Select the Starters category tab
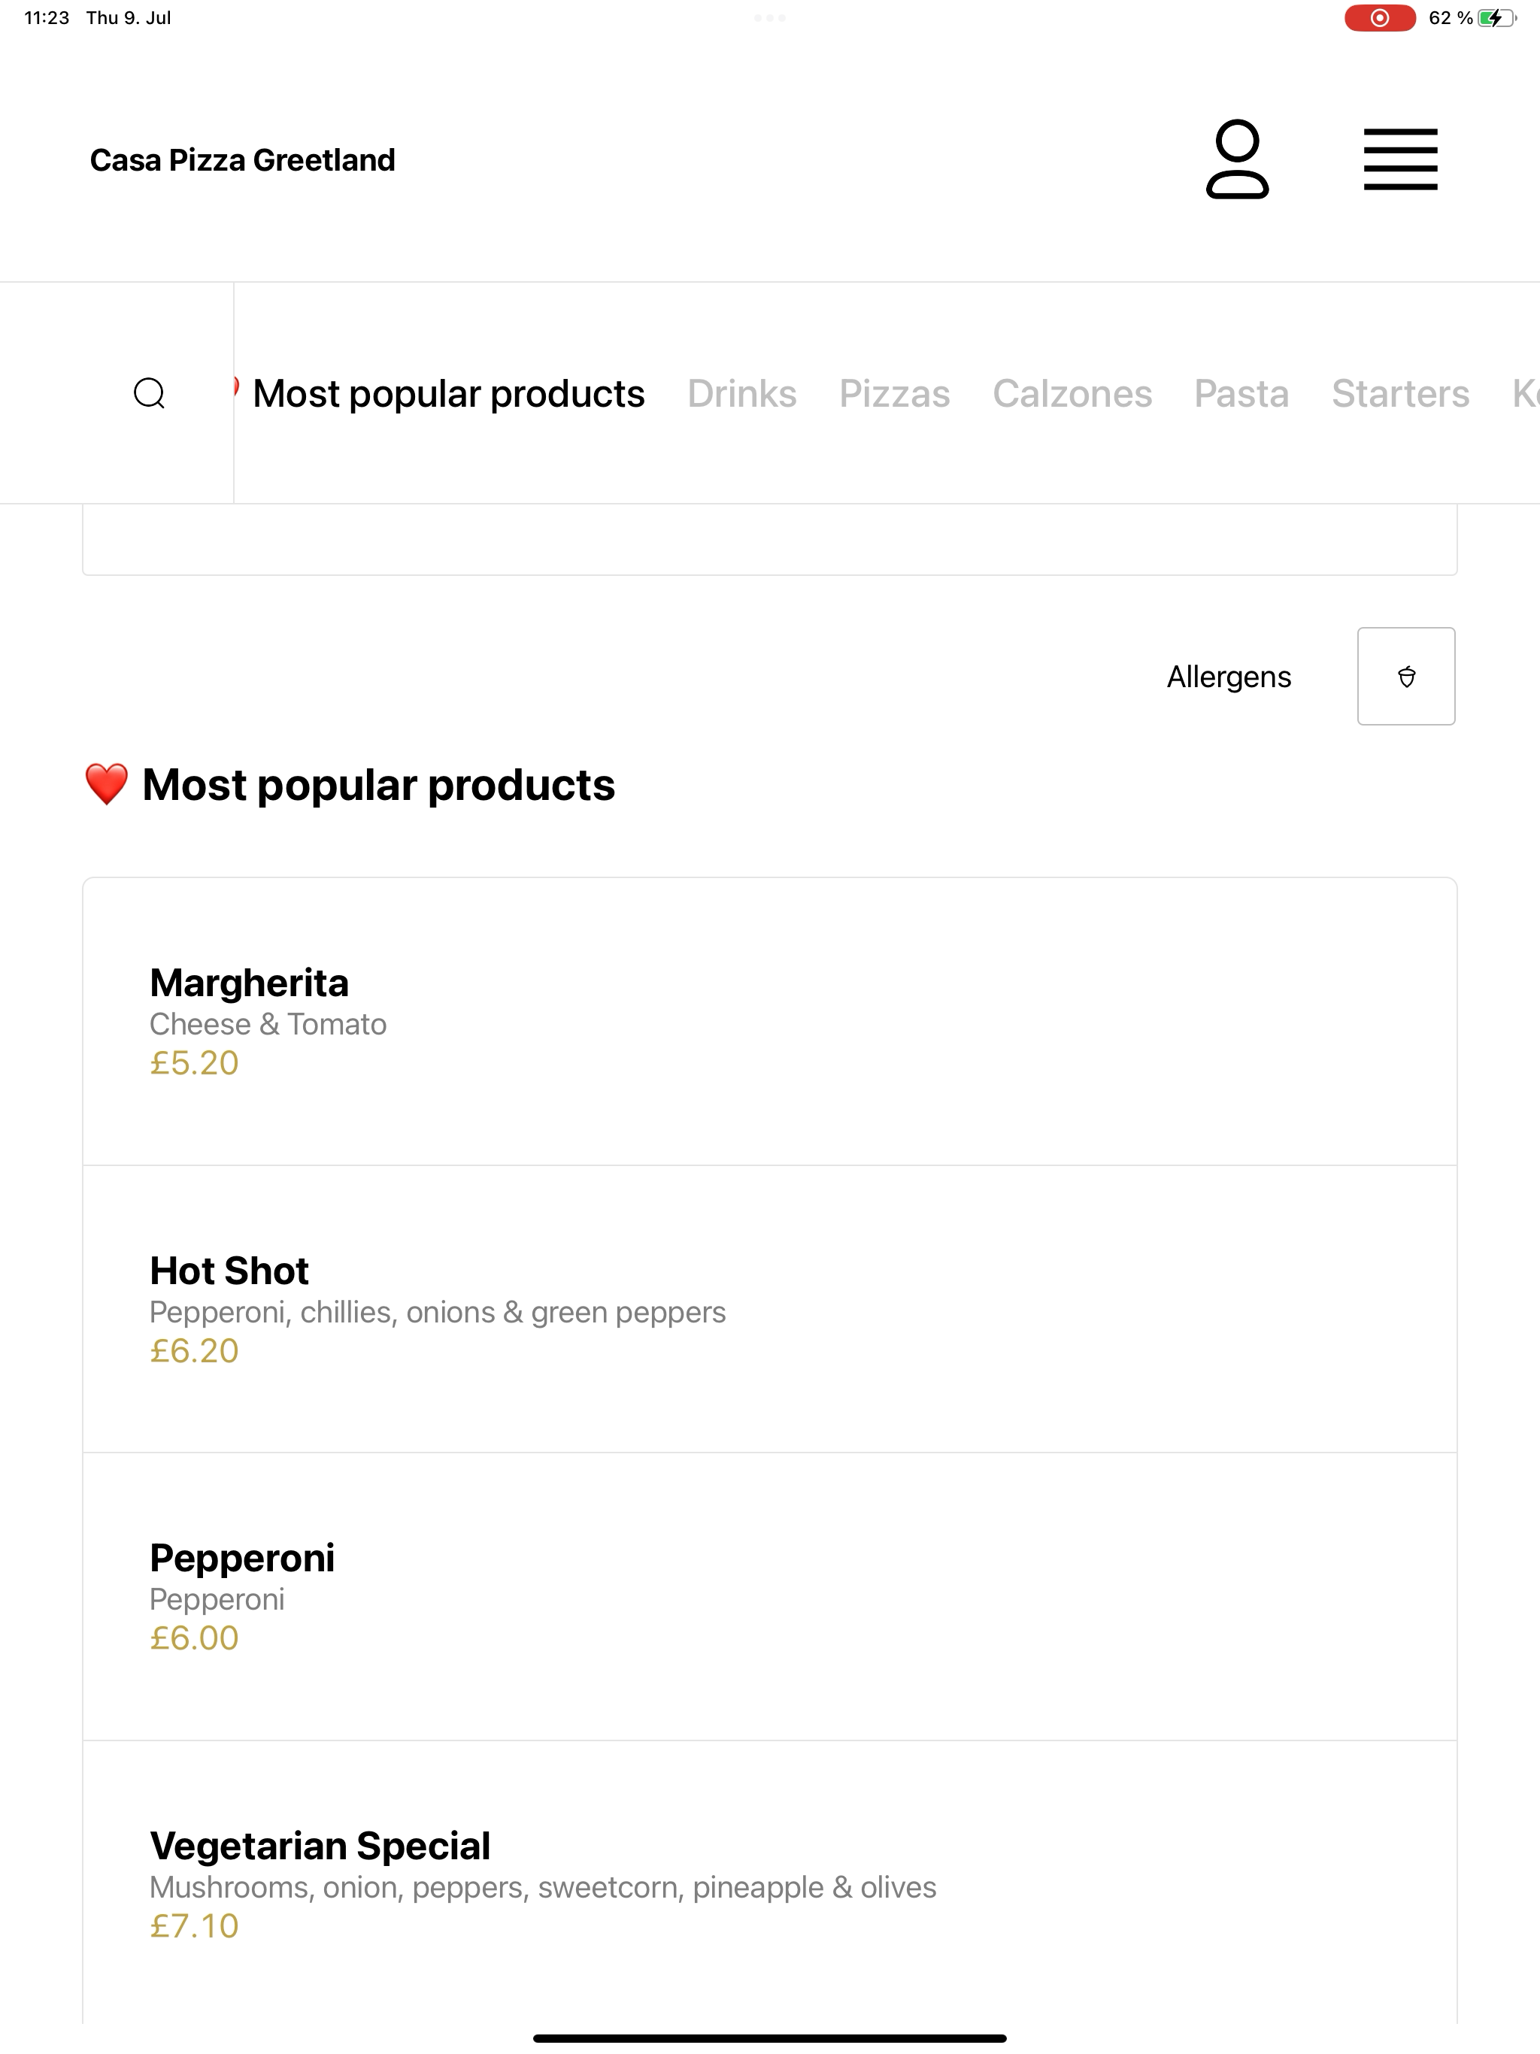The height and width of the screenshot is (2054, 1540). pos(1399,394)
